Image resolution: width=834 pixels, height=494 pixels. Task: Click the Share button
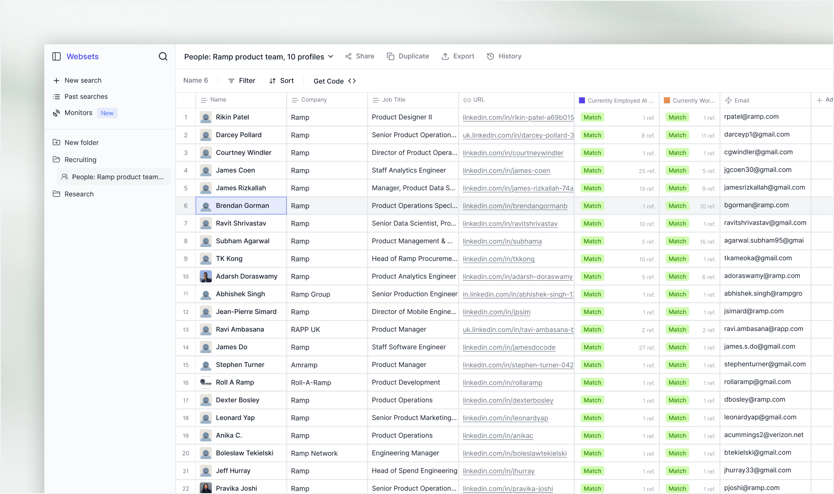[360, 56]
